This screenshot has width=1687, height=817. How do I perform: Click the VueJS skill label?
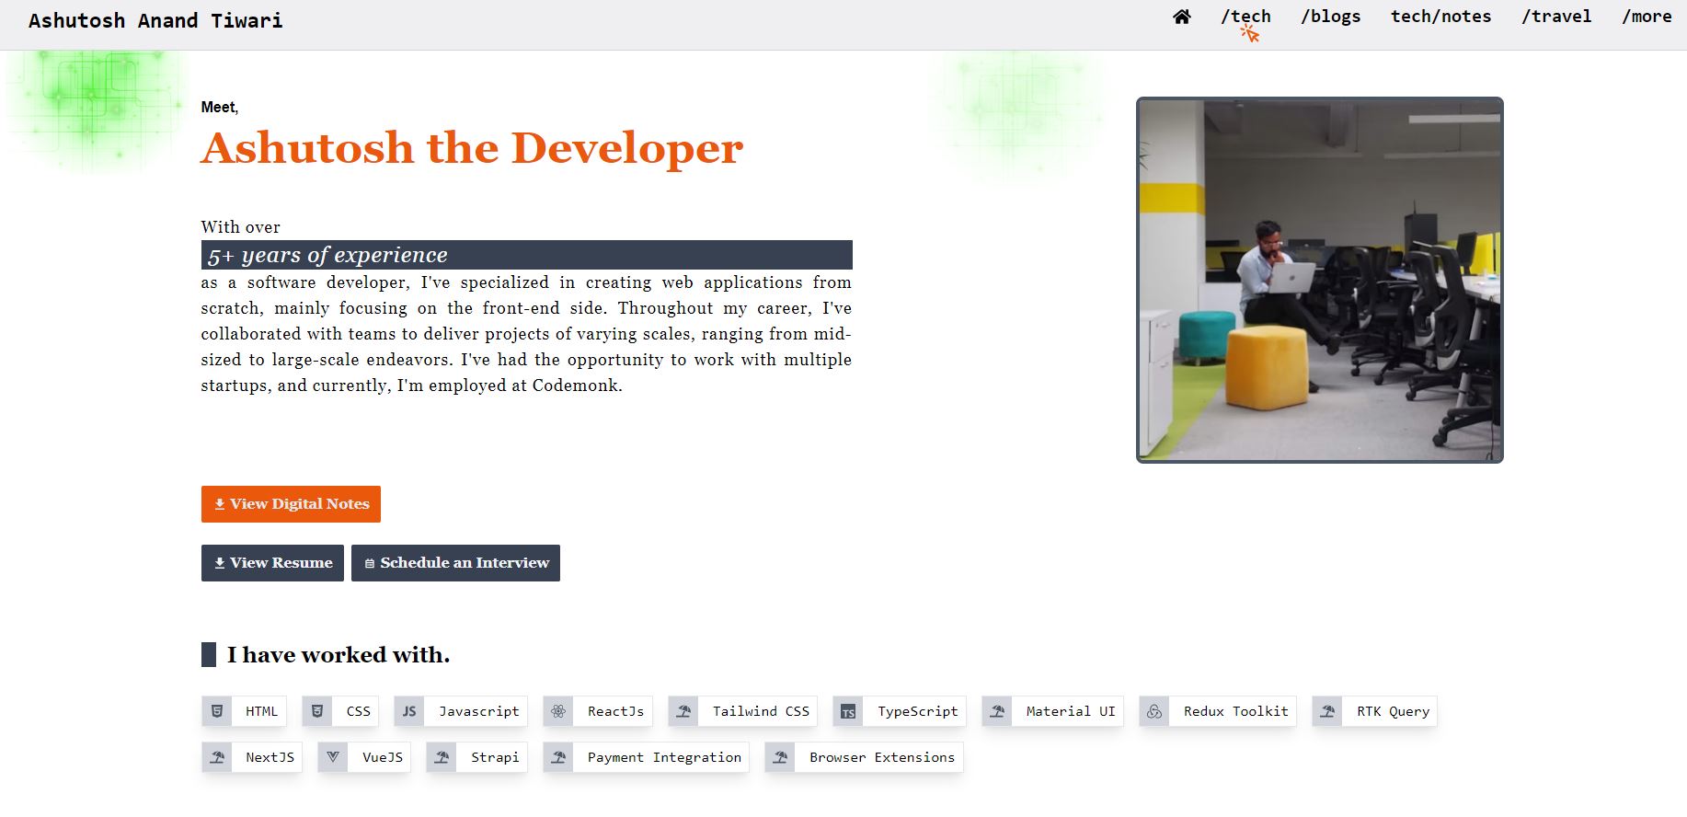coord(382,757)
